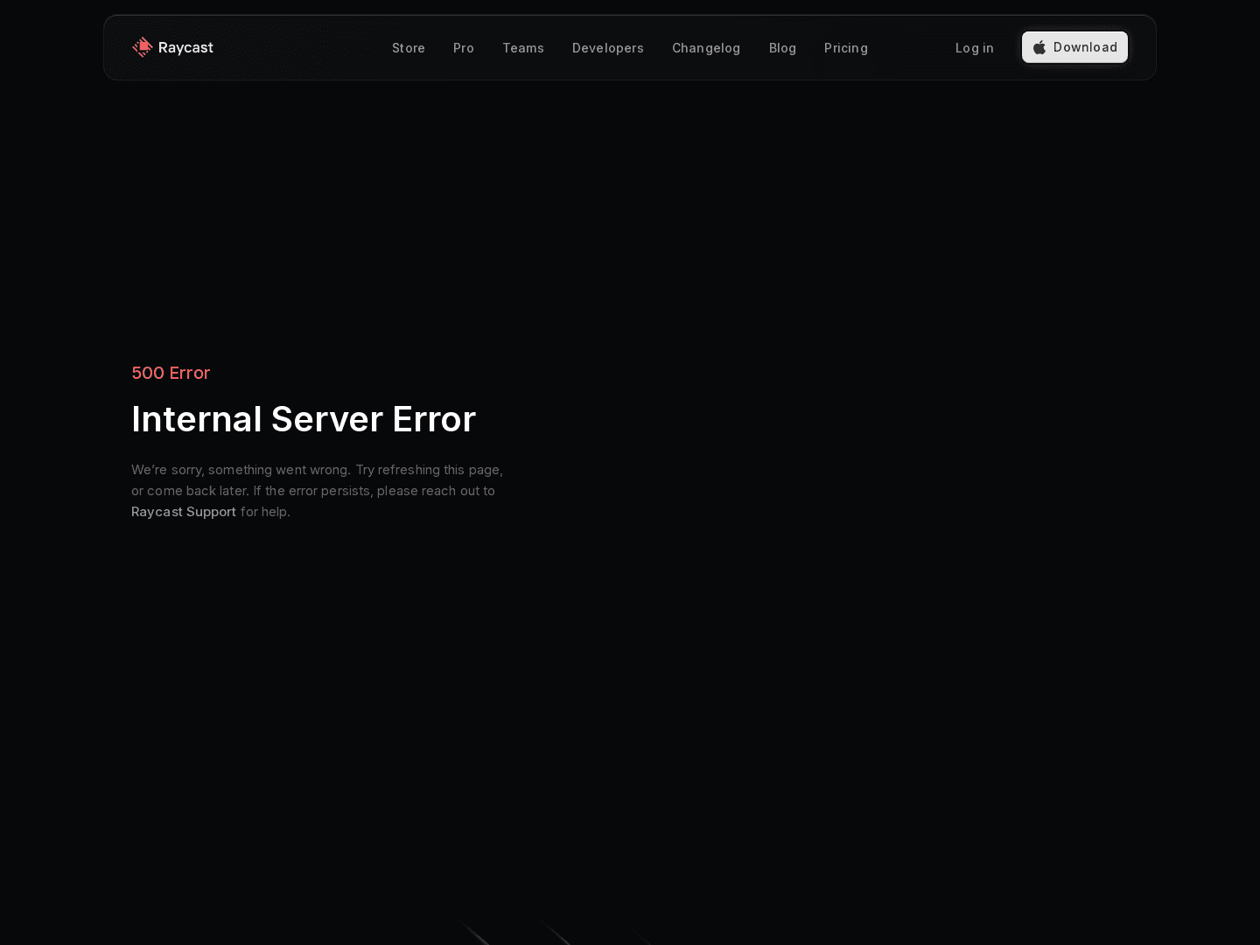The width and height of the screenshot is (1260, 945).
Task: Click the Apple icon in the Download button
Action: point(1039,47)
